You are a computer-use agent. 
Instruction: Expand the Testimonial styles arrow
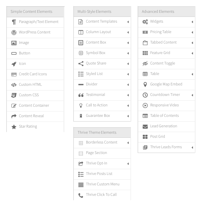128,95
